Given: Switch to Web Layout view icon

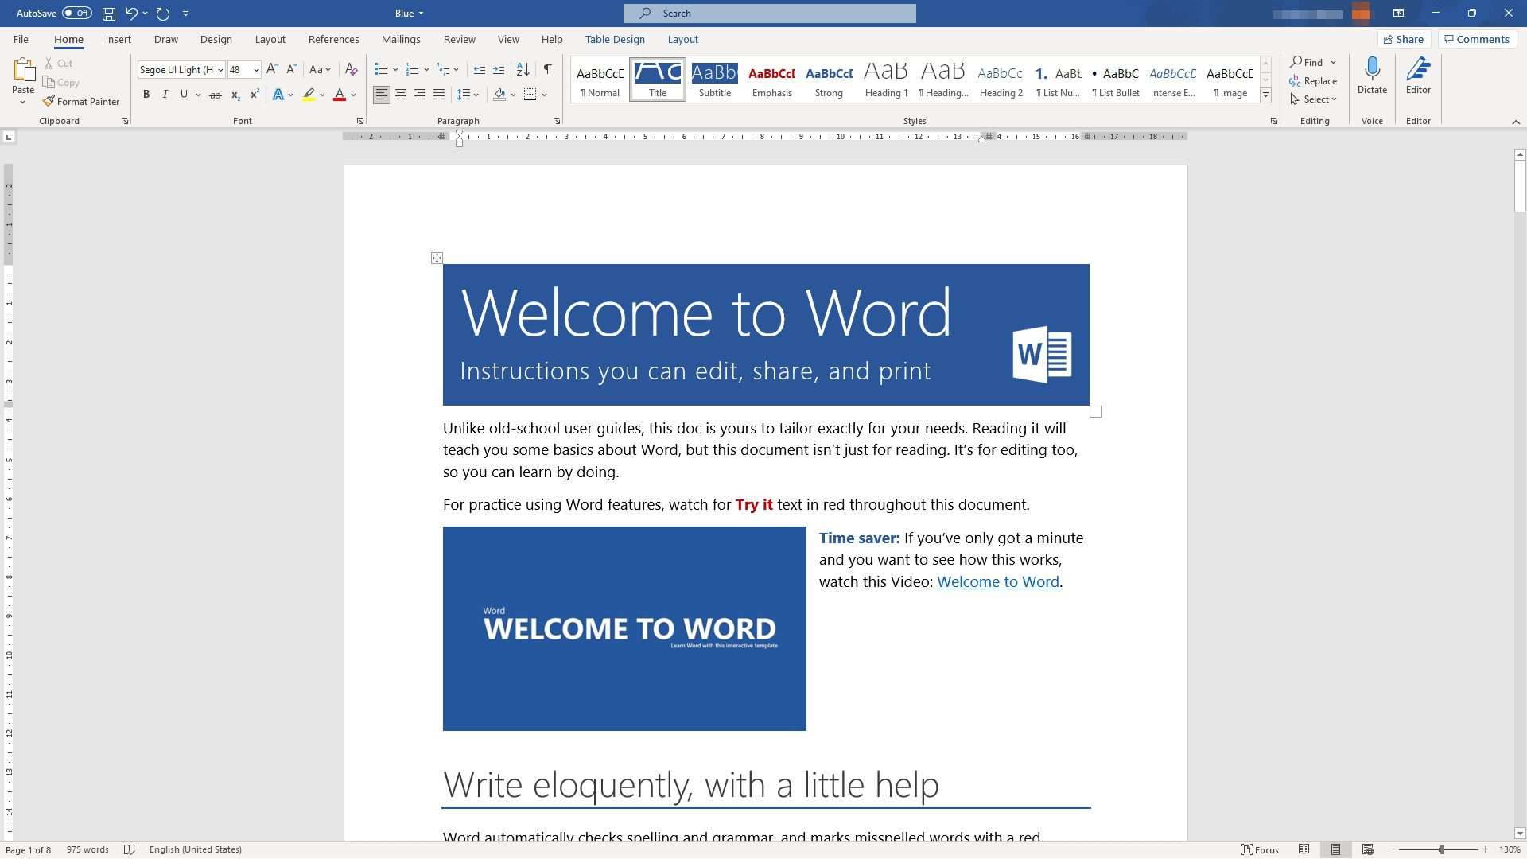Looking at the screenshot, I should (x=1367, y=849).
